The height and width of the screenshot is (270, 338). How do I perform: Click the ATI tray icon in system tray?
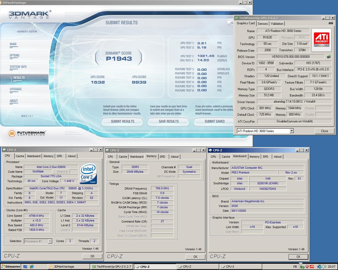(312, 267)
